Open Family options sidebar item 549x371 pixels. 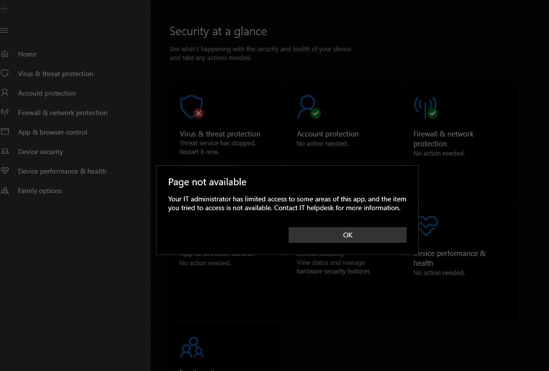tap(40, 191)
